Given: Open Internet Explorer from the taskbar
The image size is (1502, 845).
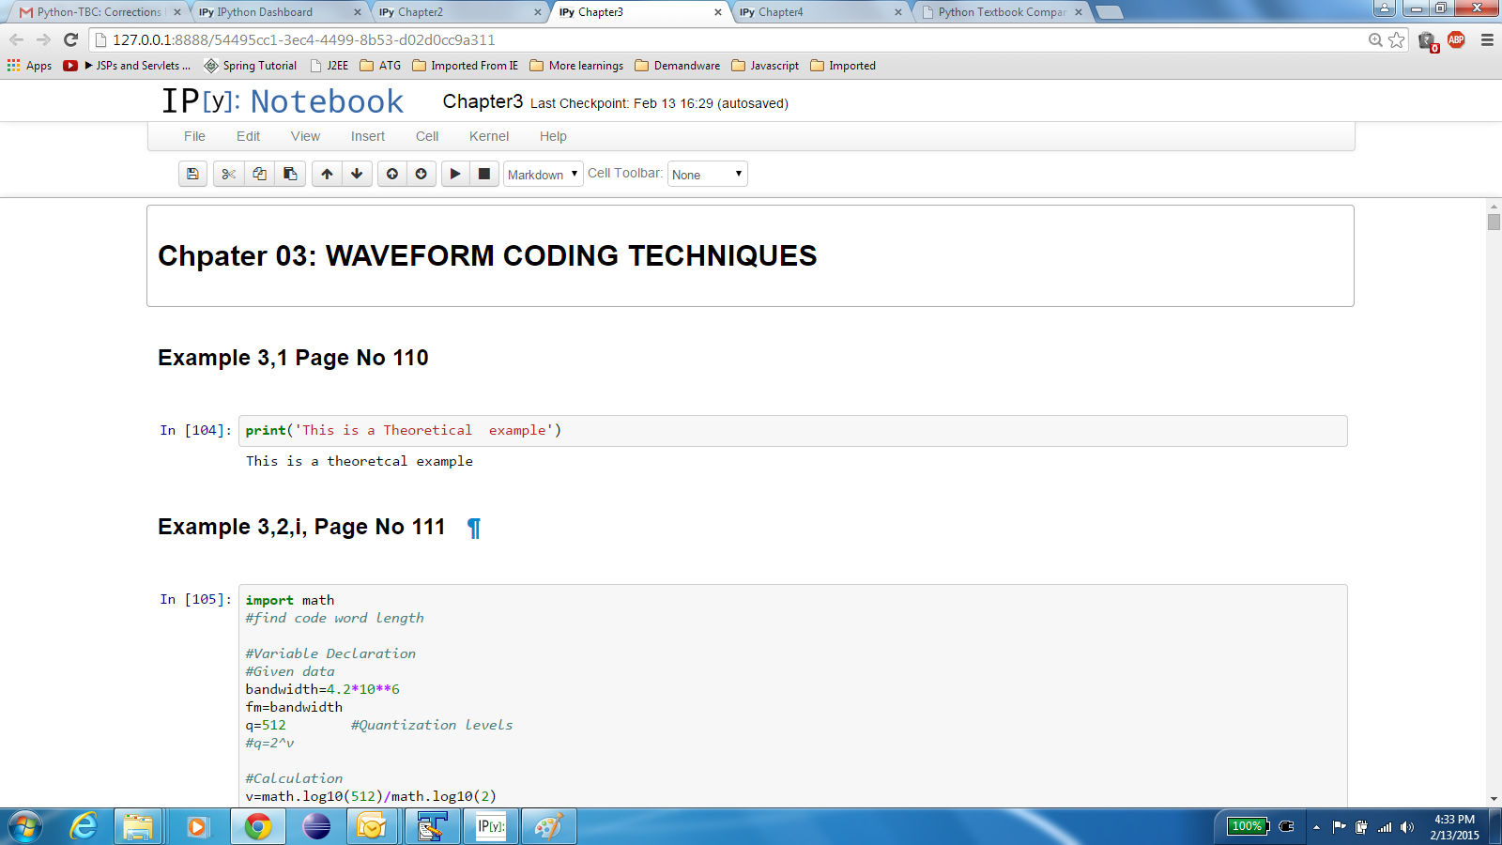Looking at the screenshot, I should (84, 826).
